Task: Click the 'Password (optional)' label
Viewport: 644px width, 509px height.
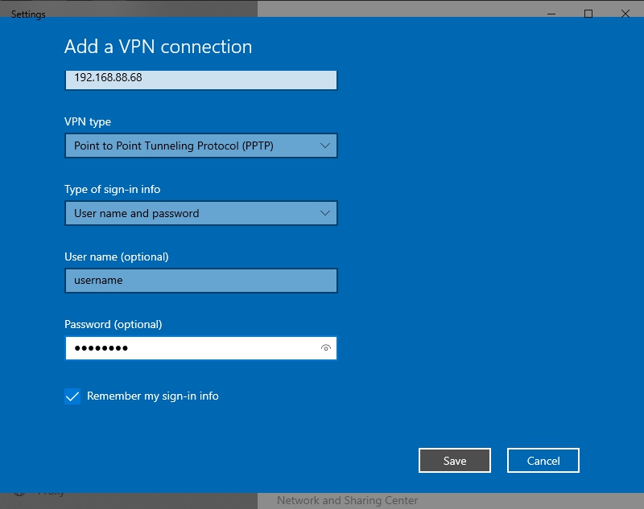Action: pos(113,325)
